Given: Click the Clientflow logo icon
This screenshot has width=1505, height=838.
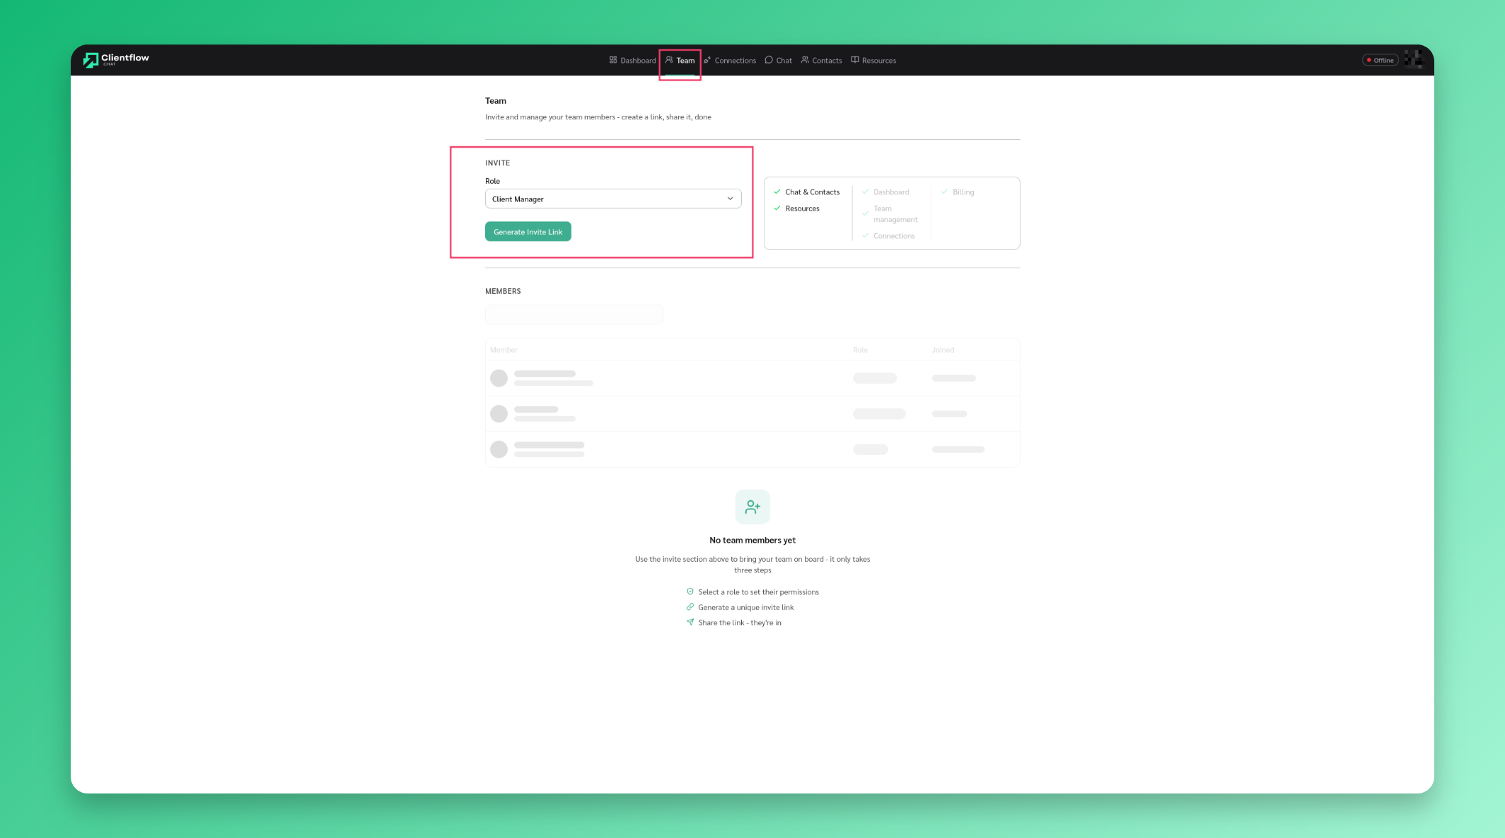Looking at the screenshot, I should 91,59.
